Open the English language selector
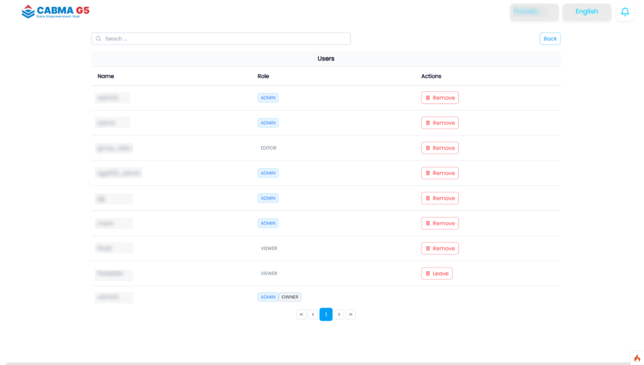Image resolution: width=644 pixels, height=365 pixels. [586, 12]
